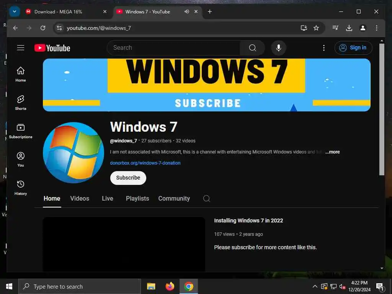Image resolution: width=392 pixels, height=294 pixels.
Task: Open Chrome media controls icon
Action: pos(335,28)
